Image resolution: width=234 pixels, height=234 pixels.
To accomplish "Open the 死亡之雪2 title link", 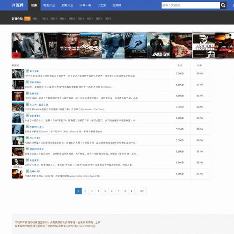I will [35, 138].
